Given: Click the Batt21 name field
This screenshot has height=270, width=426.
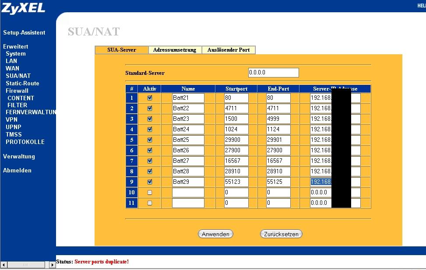Looking at the screenshot, I should click(x=188, y=98).
